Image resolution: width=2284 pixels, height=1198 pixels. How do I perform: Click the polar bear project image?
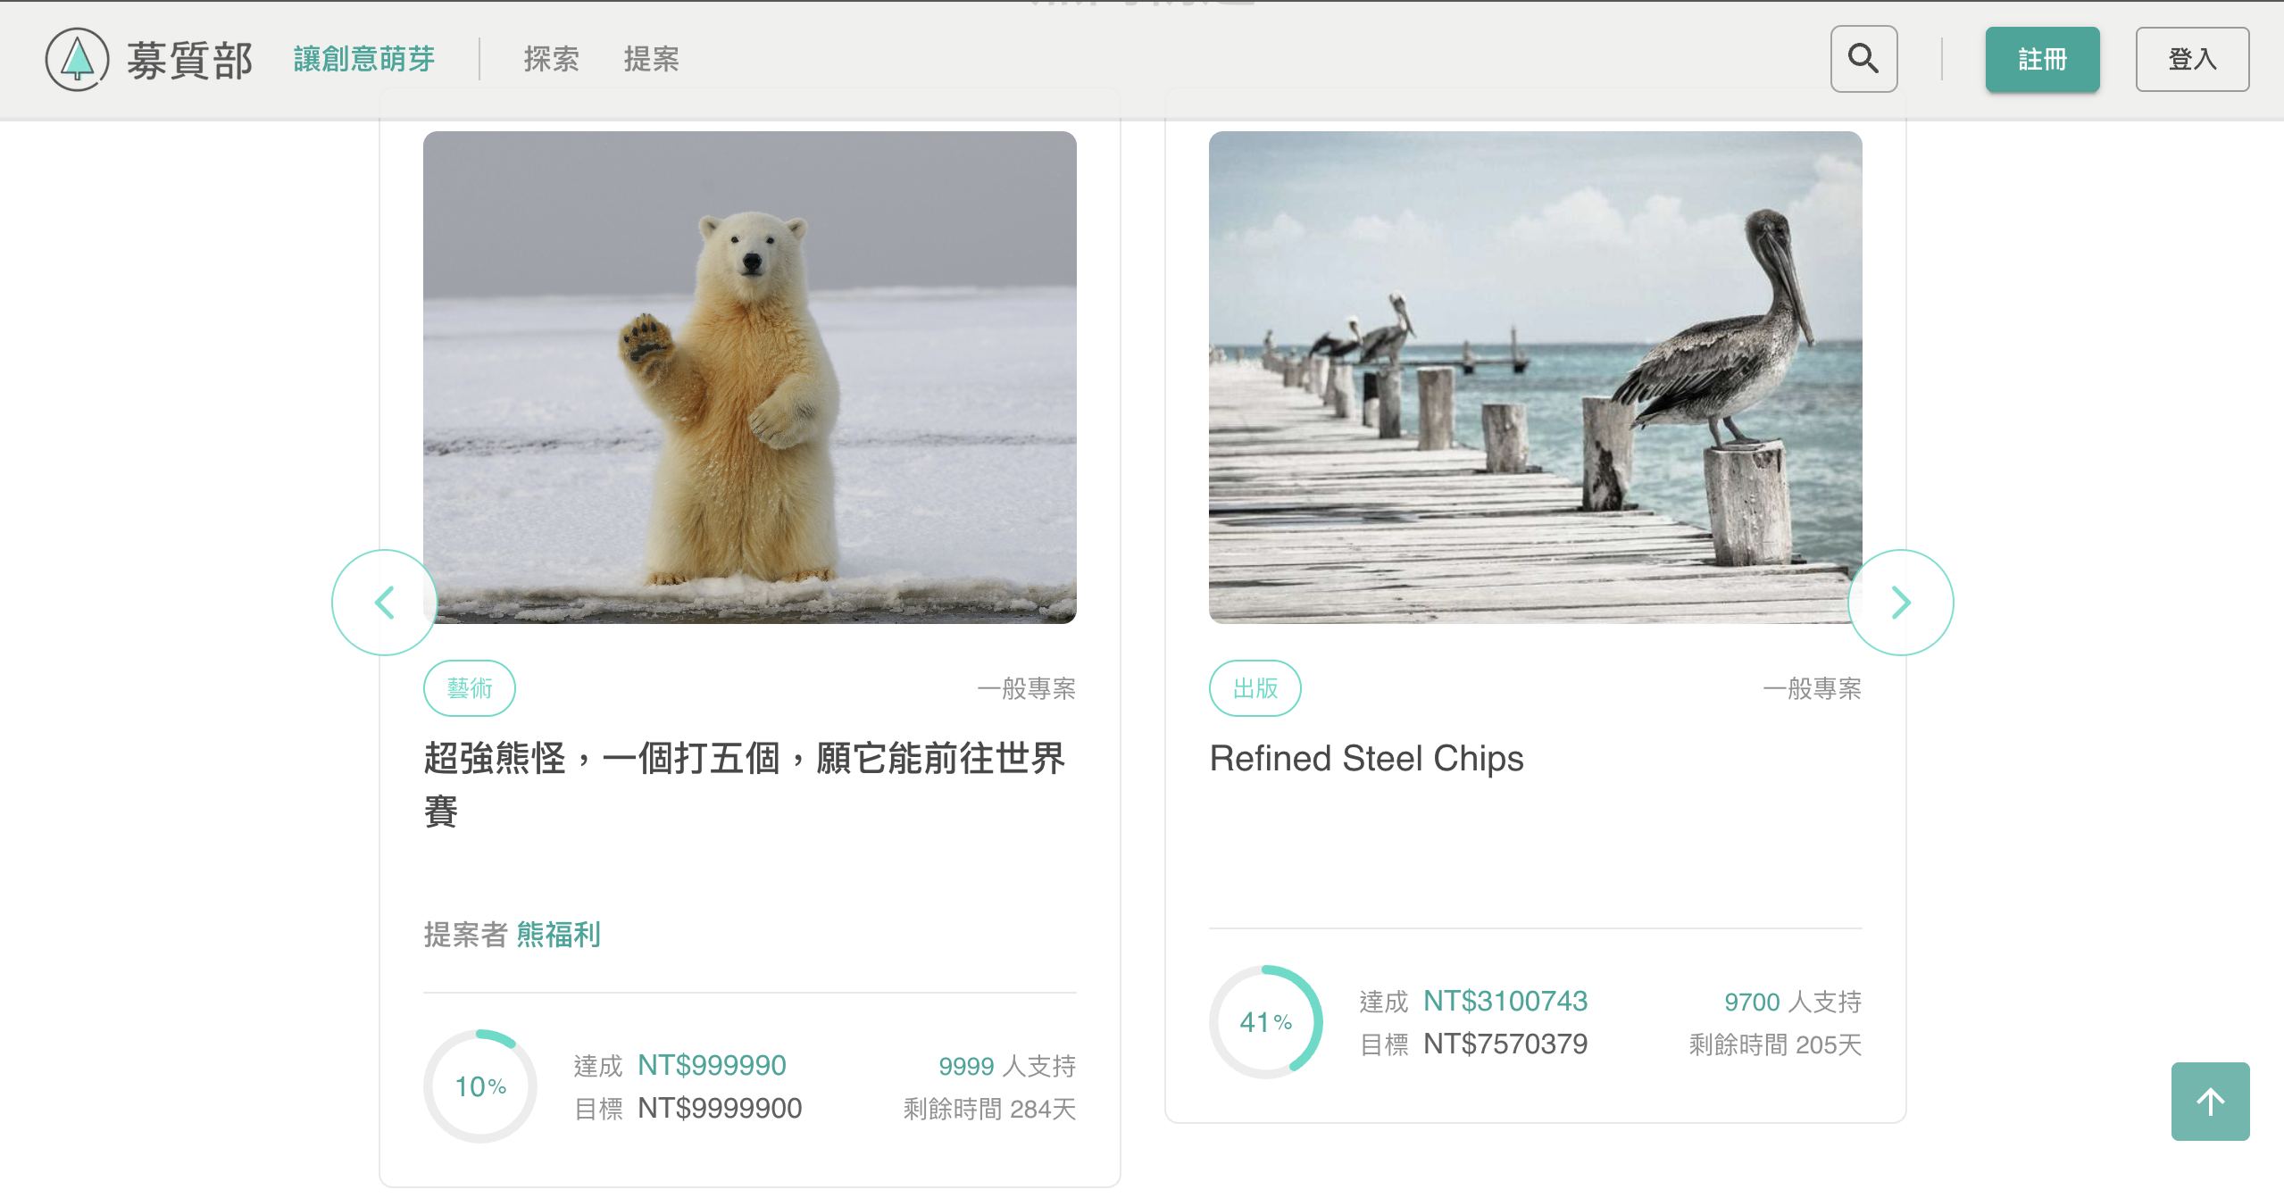pyautogui.click(x=749, y=377)
